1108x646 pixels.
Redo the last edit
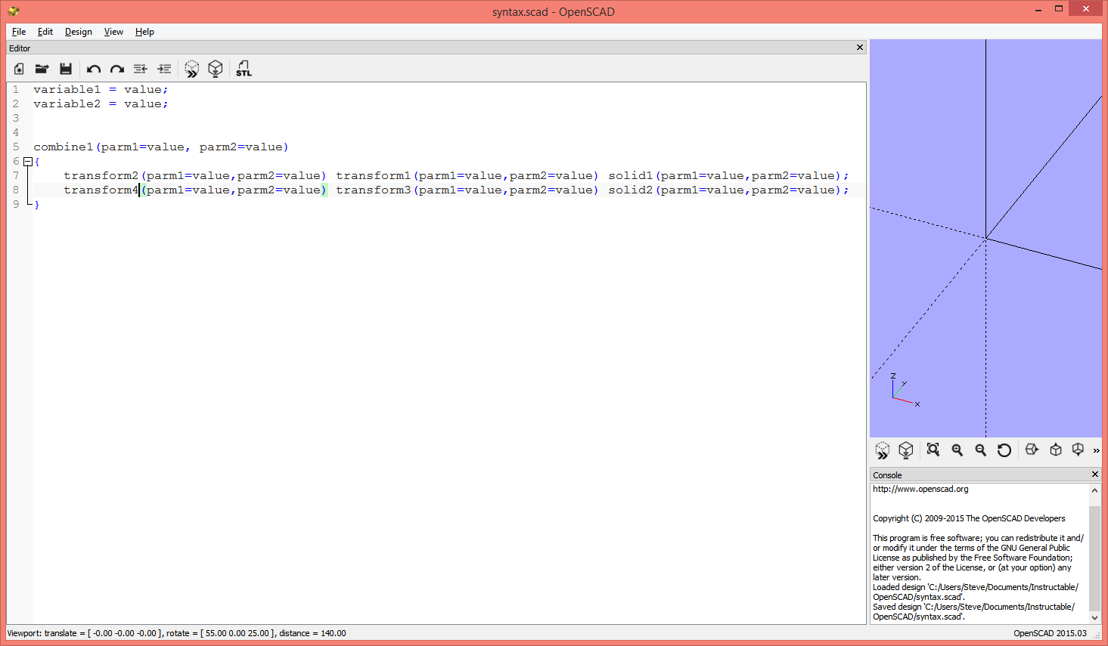pos(117,69)
